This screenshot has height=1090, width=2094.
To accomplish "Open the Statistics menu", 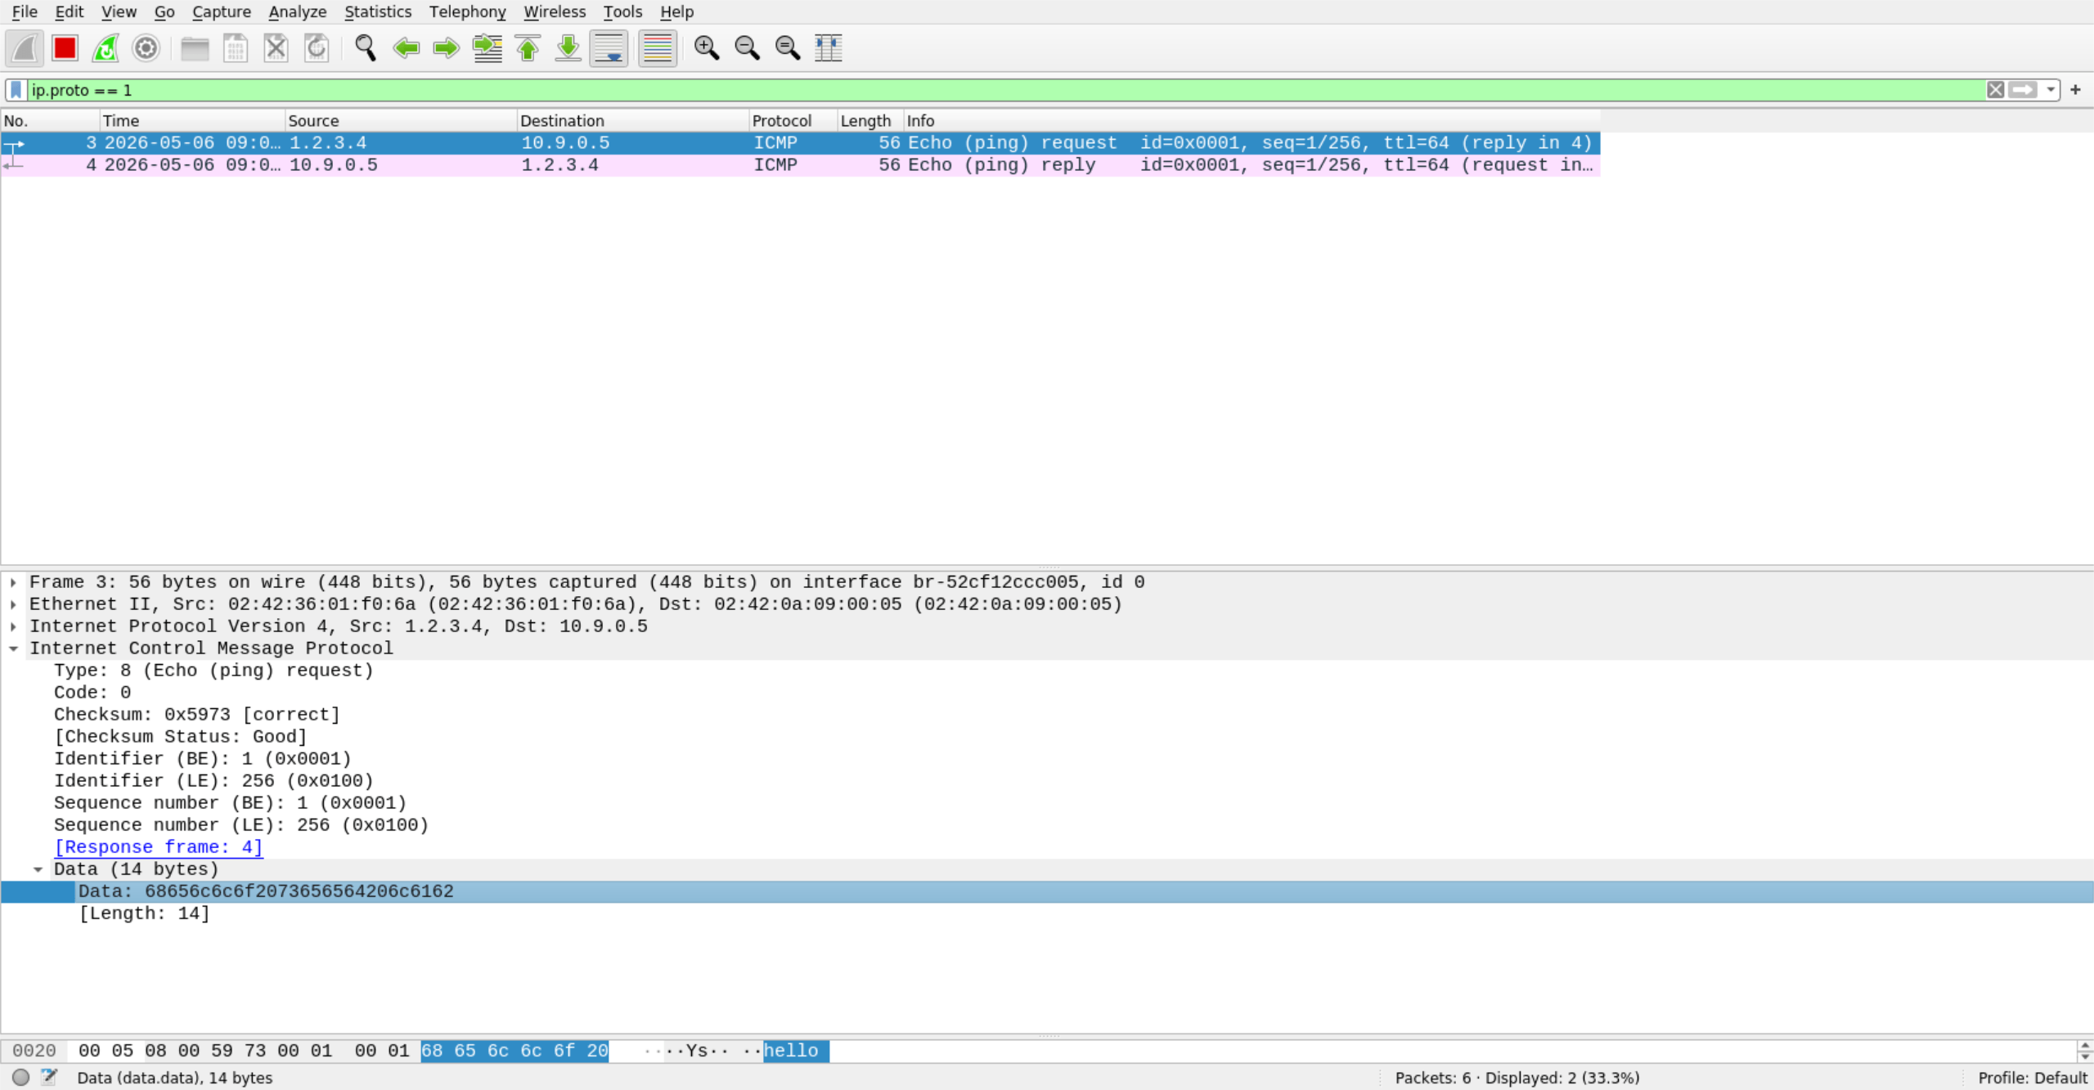I will tap(378, 11).
